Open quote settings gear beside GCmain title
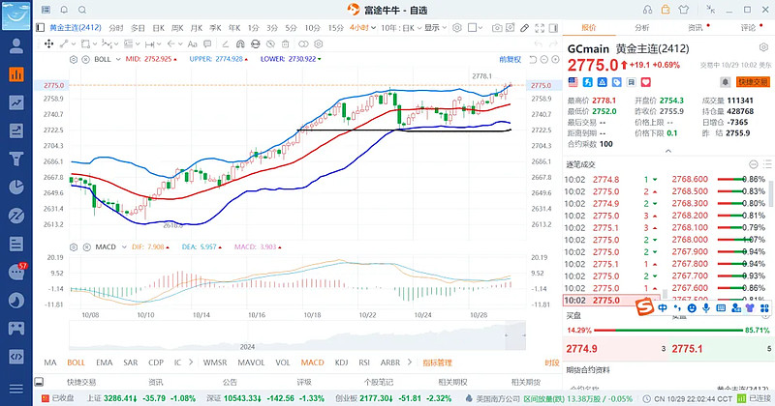The height and width of the screenshot is (406, 775). (x=762, y=48)
